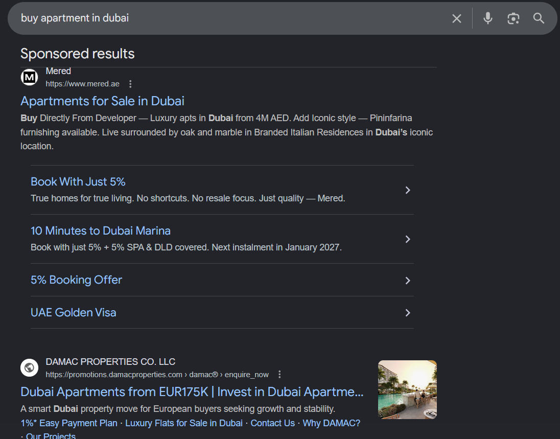Open Apartments for Sale in Dubai link
Image resolution: width=560 pixels, height=439 pixels.
point(103,101)
